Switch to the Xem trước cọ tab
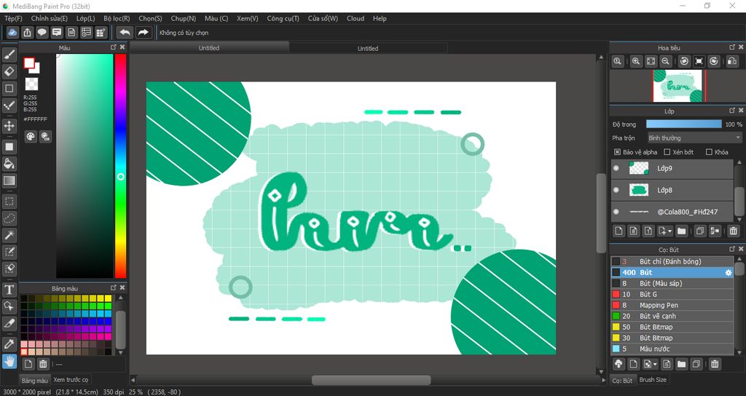This screenshot has width=746, height=396. [x=71, y=380]
